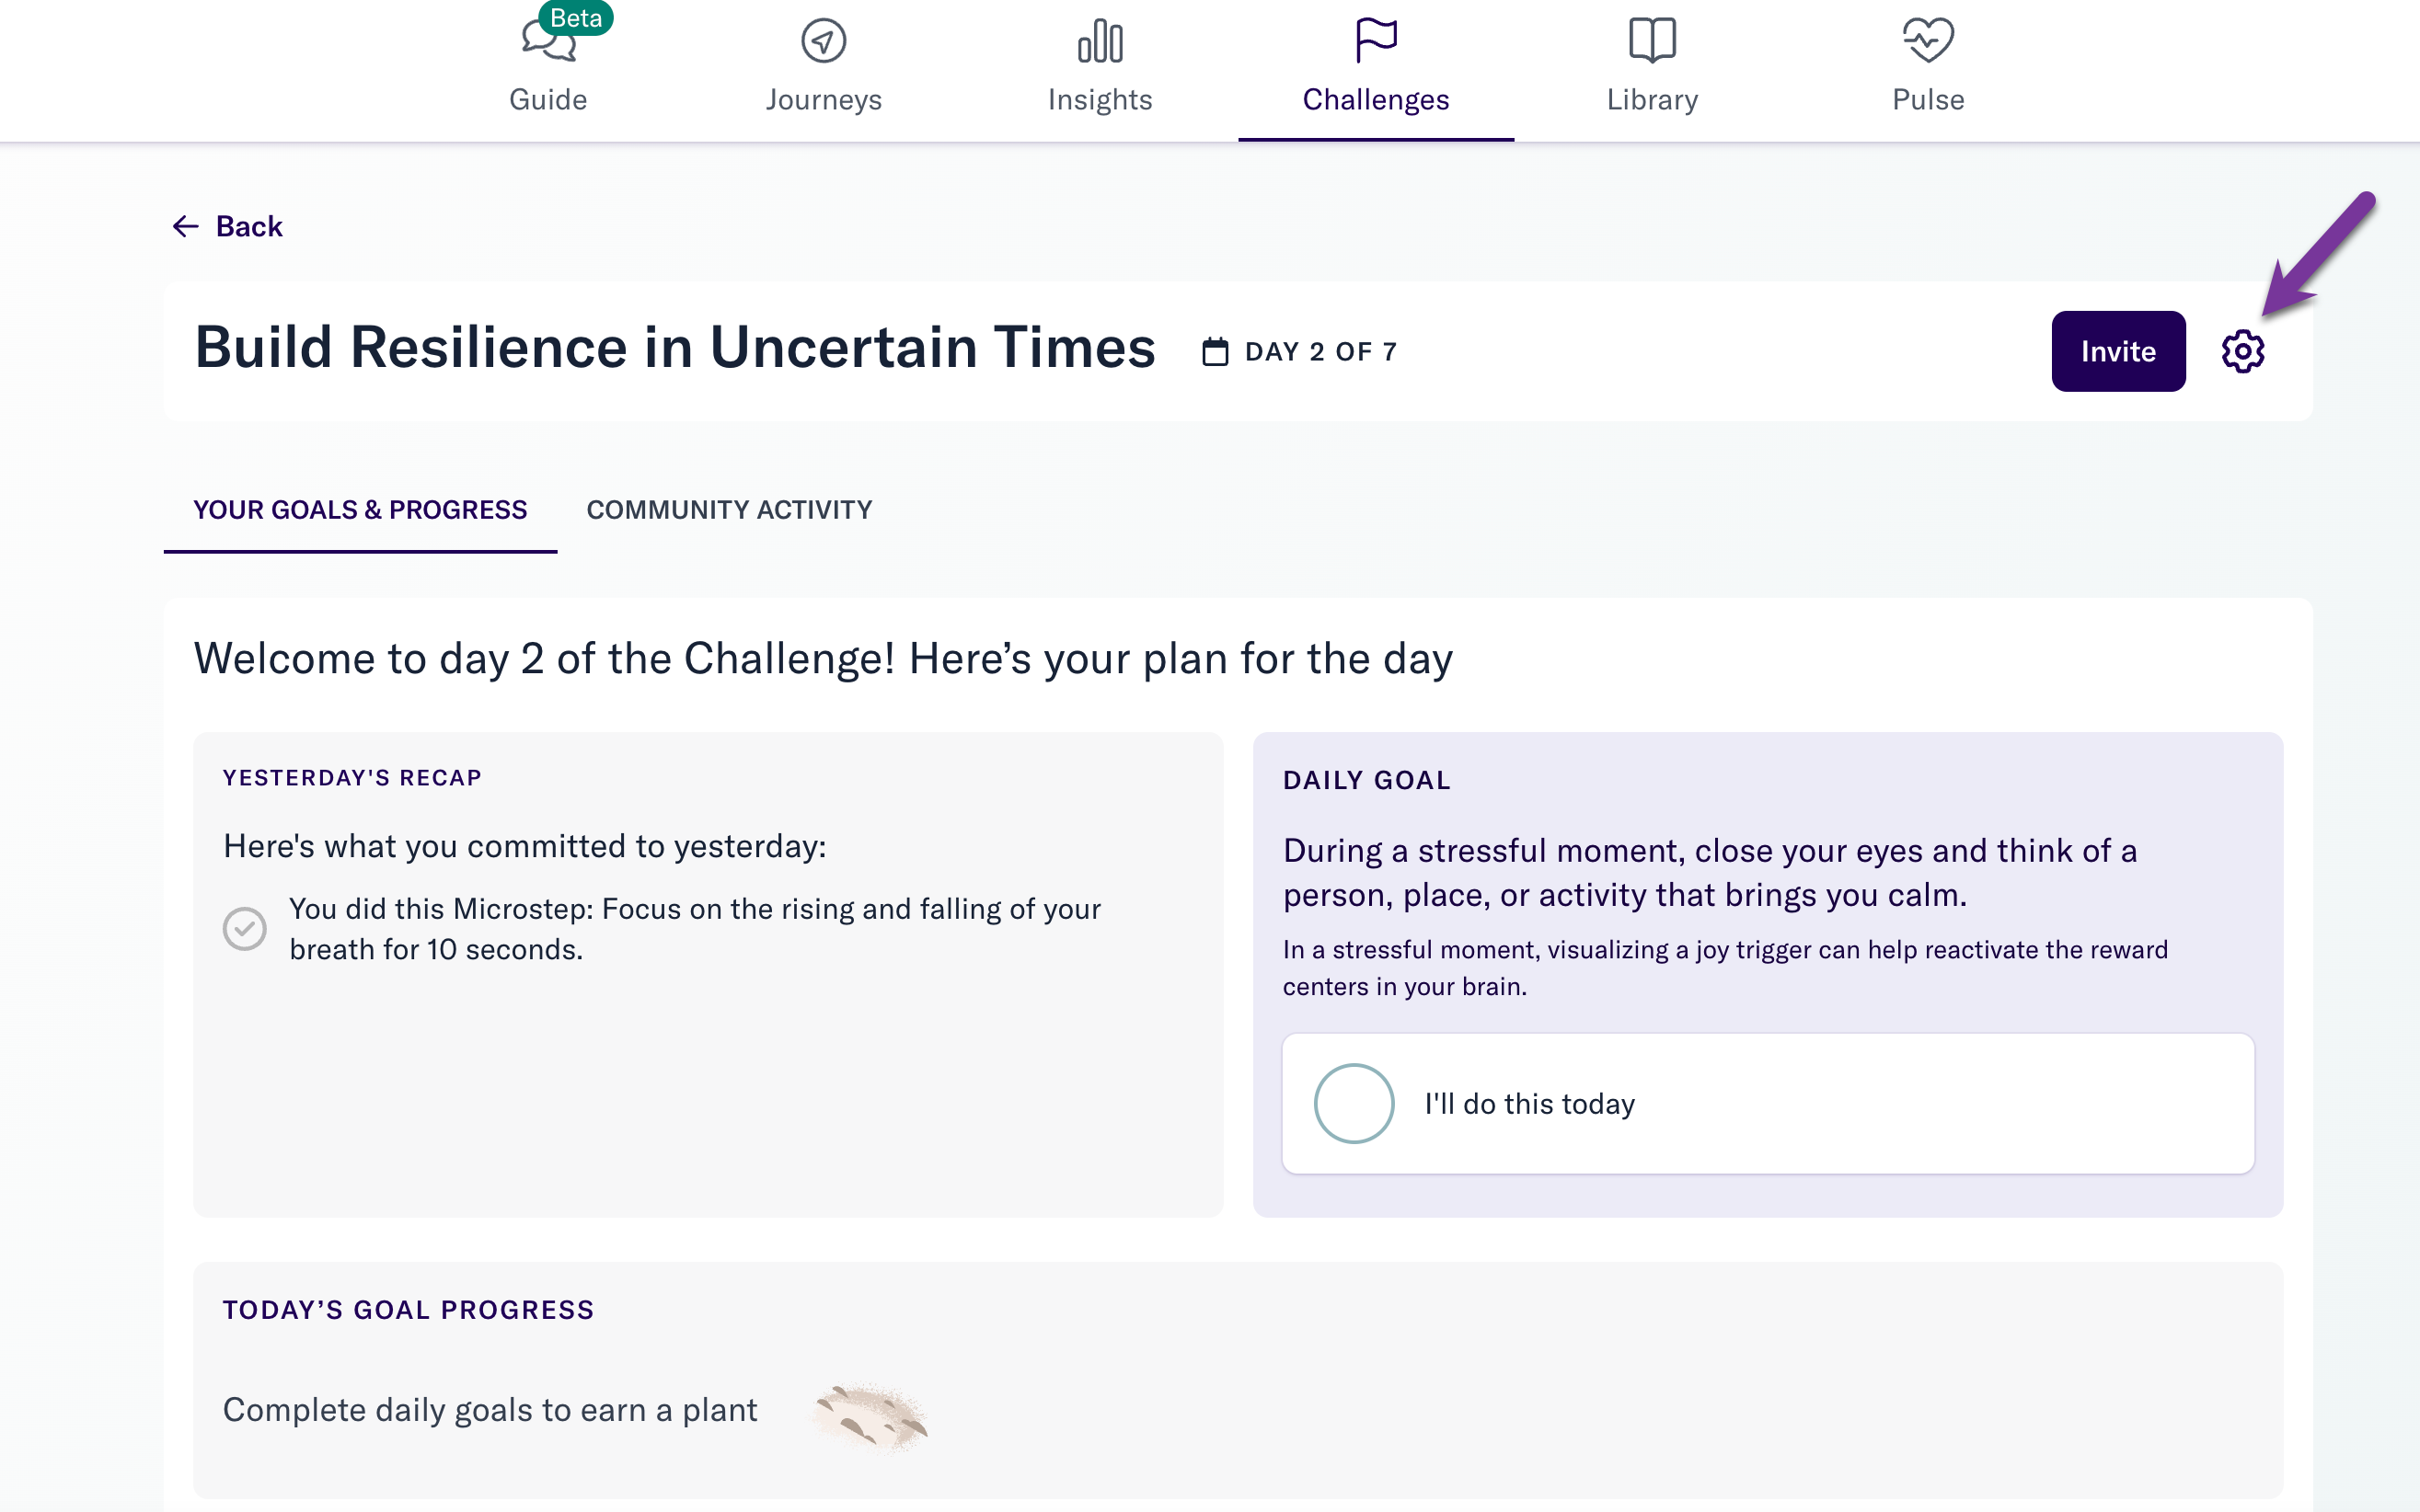Open Insights bar chart icon

point(1100,41)
